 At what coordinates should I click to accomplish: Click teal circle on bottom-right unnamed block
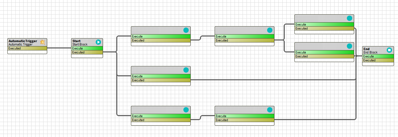tap(270, 110)
